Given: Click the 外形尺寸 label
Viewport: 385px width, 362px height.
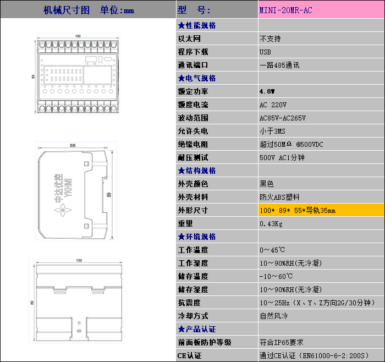Looking at the screenshot, I should (193, 210).
